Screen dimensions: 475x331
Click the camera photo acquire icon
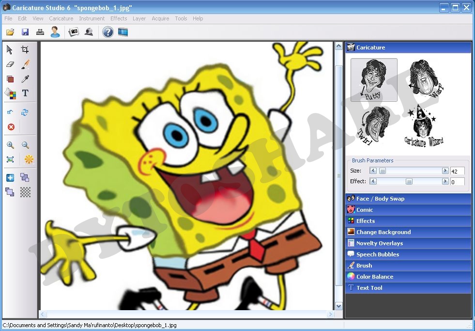click(x=74, y=32)
